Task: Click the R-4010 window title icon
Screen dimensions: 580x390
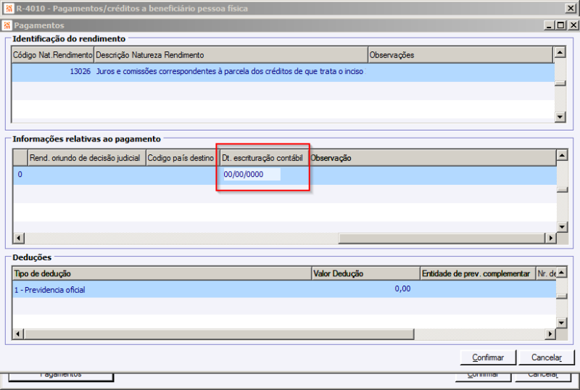Action: click(x=9, y=8)
